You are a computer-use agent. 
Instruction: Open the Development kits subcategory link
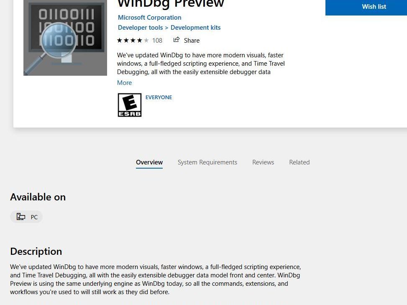coord(195,28)
